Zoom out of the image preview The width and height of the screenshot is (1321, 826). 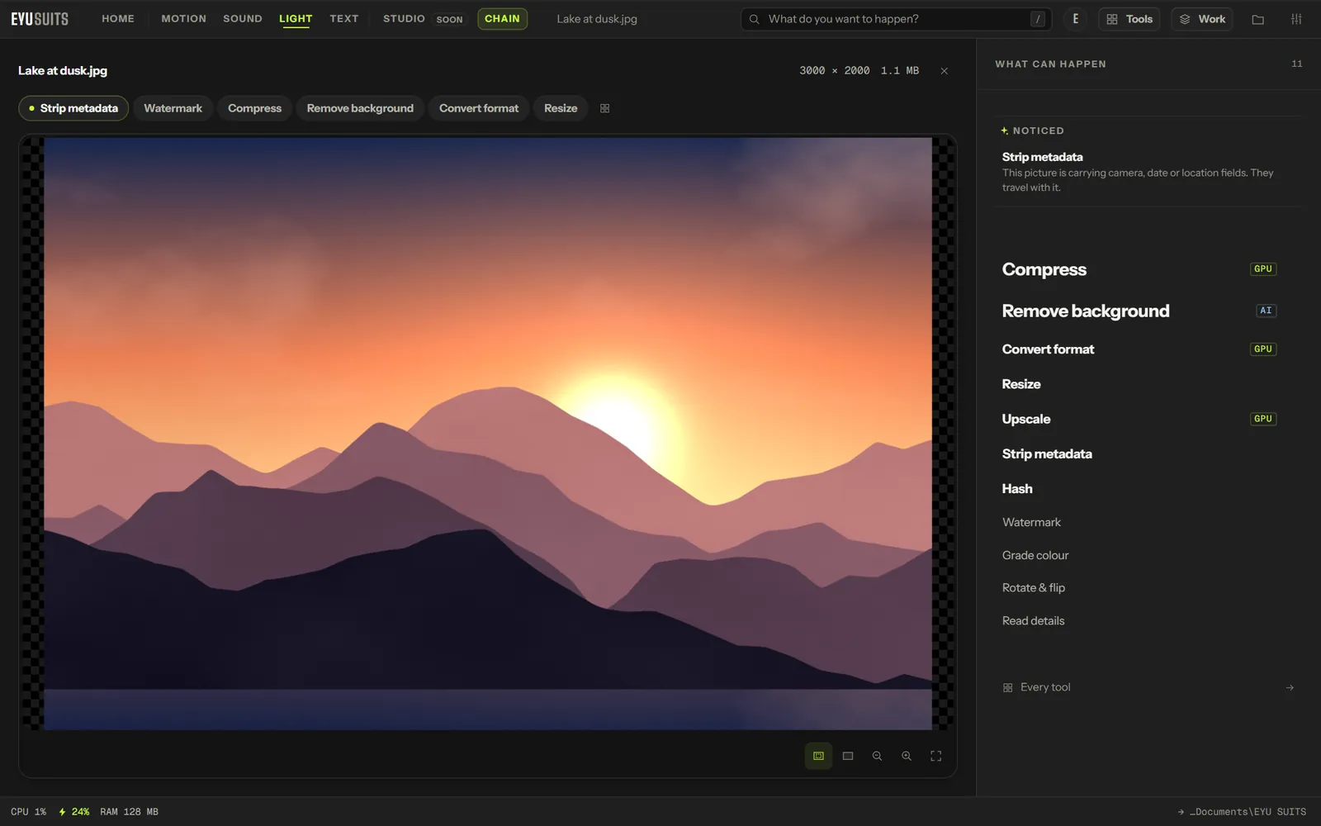click(877, 756)
